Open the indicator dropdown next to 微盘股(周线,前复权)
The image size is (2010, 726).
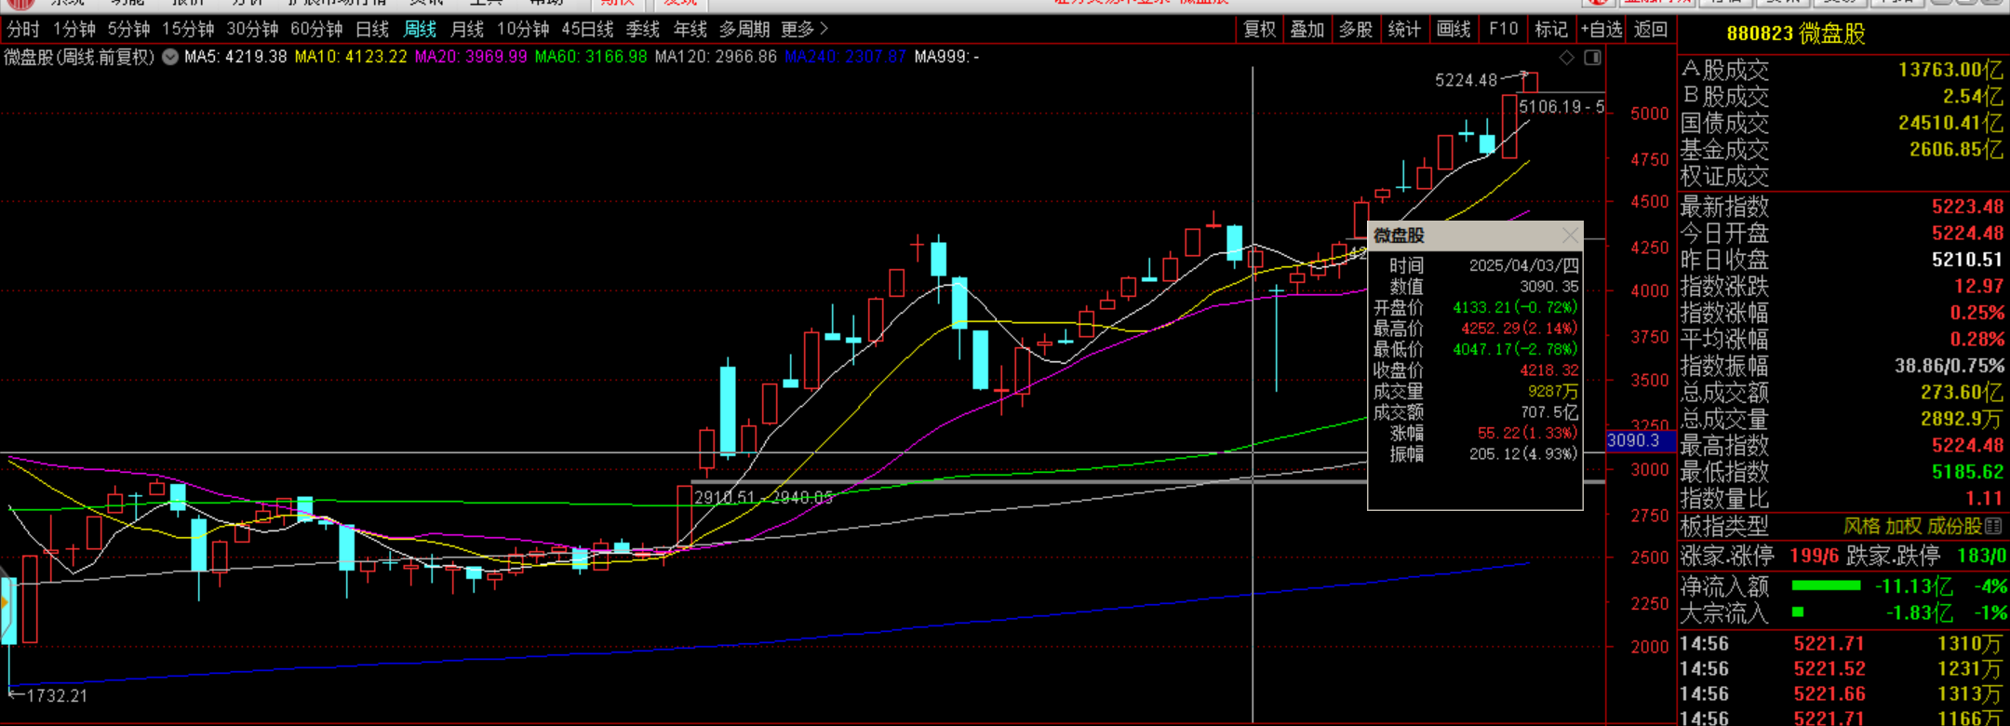[x=170, y=57]
